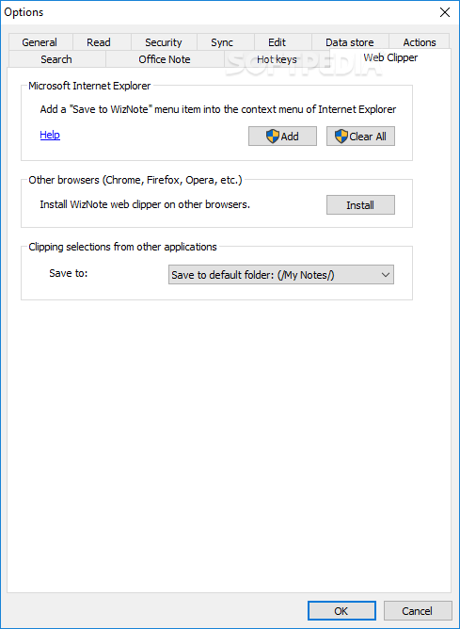Open the Actions tab
460x629 pixels.
pyautogui.click(x=420, y=42)
